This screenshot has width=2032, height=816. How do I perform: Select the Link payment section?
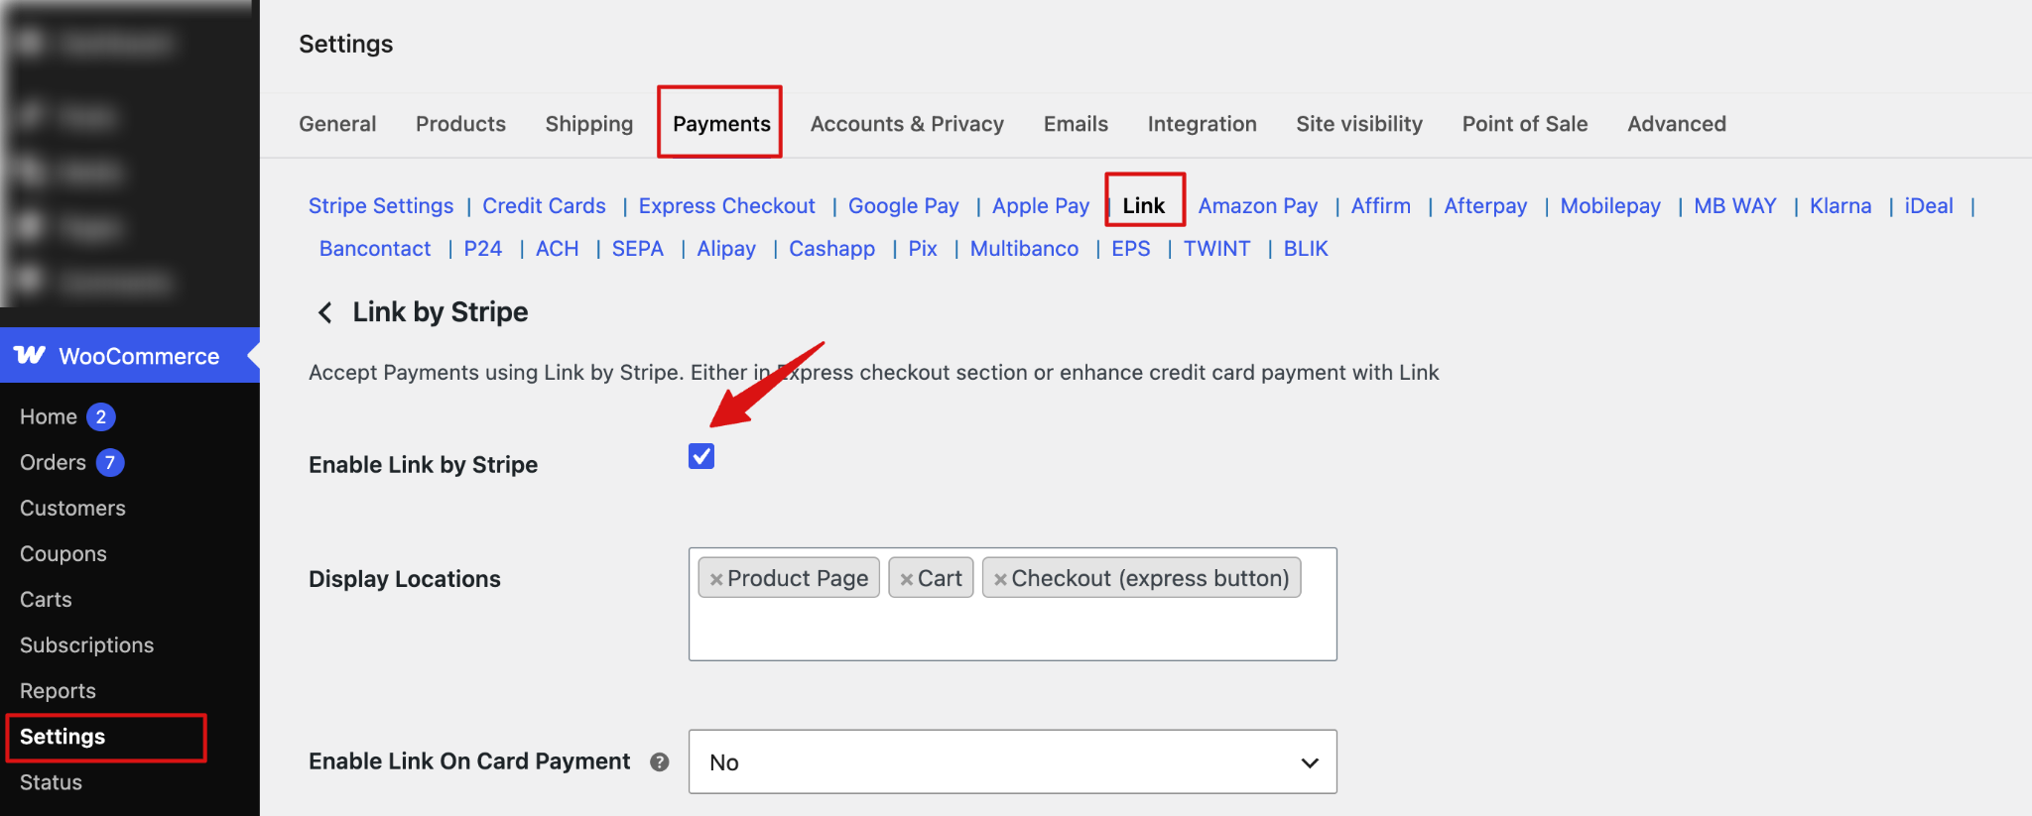tap(1144, 206)
